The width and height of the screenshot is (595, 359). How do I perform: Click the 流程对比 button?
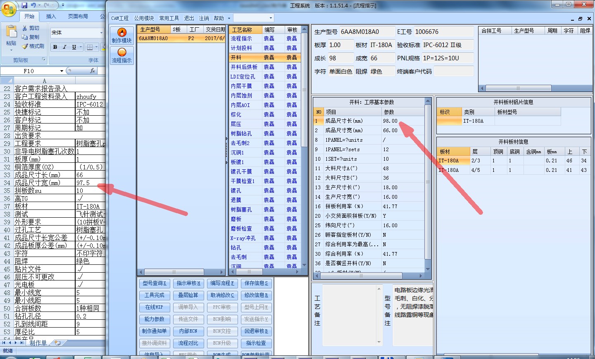tap(188, 343)
